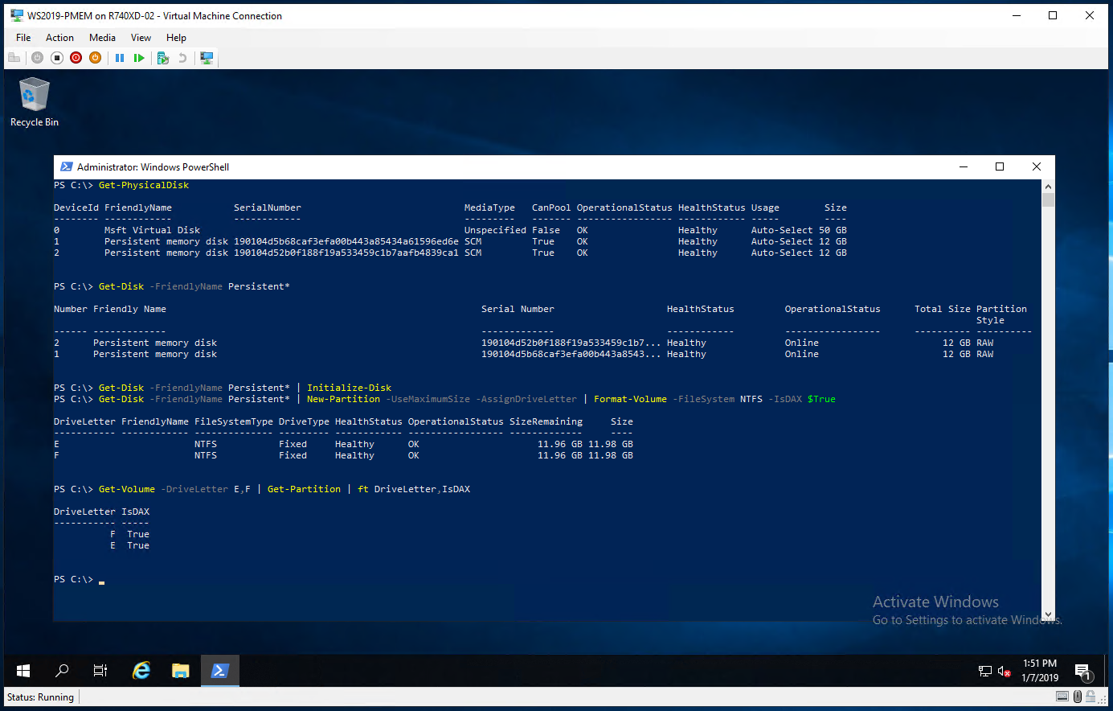The height and width of the screenshot is (711, 1113).
Task: Open File Explorer from the taskbar
Action: click(x=181, y=671)
